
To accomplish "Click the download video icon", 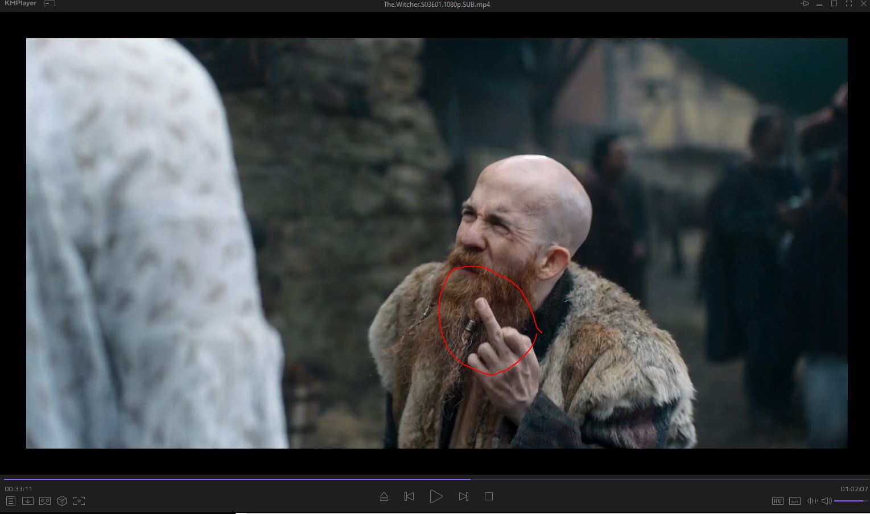I will (x=27, y=501).
